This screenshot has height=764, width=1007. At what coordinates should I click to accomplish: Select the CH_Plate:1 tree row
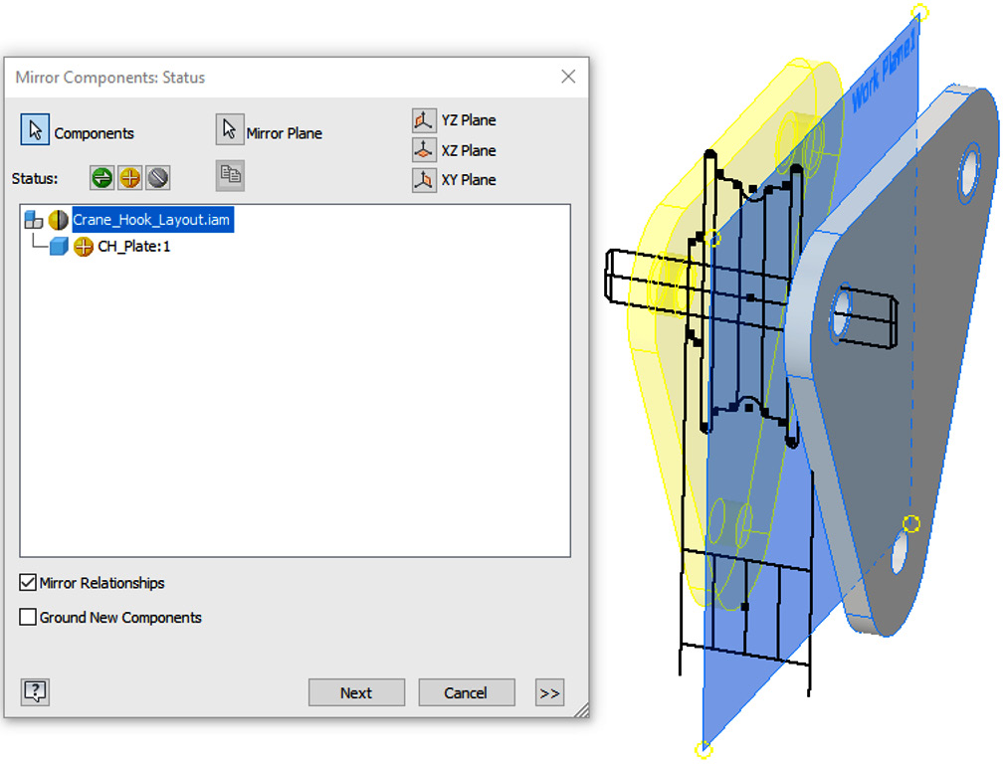tap(133, 247)
